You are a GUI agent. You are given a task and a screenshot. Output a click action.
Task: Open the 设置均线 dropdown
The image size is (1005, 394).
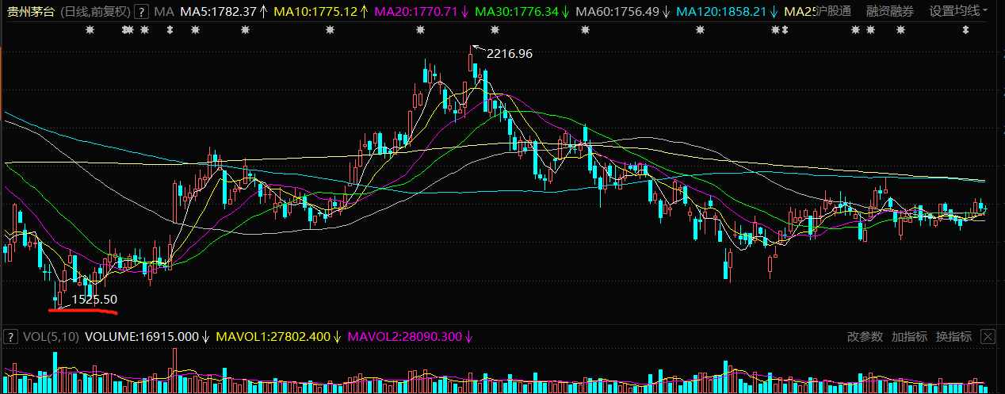[x=958, y=12]
